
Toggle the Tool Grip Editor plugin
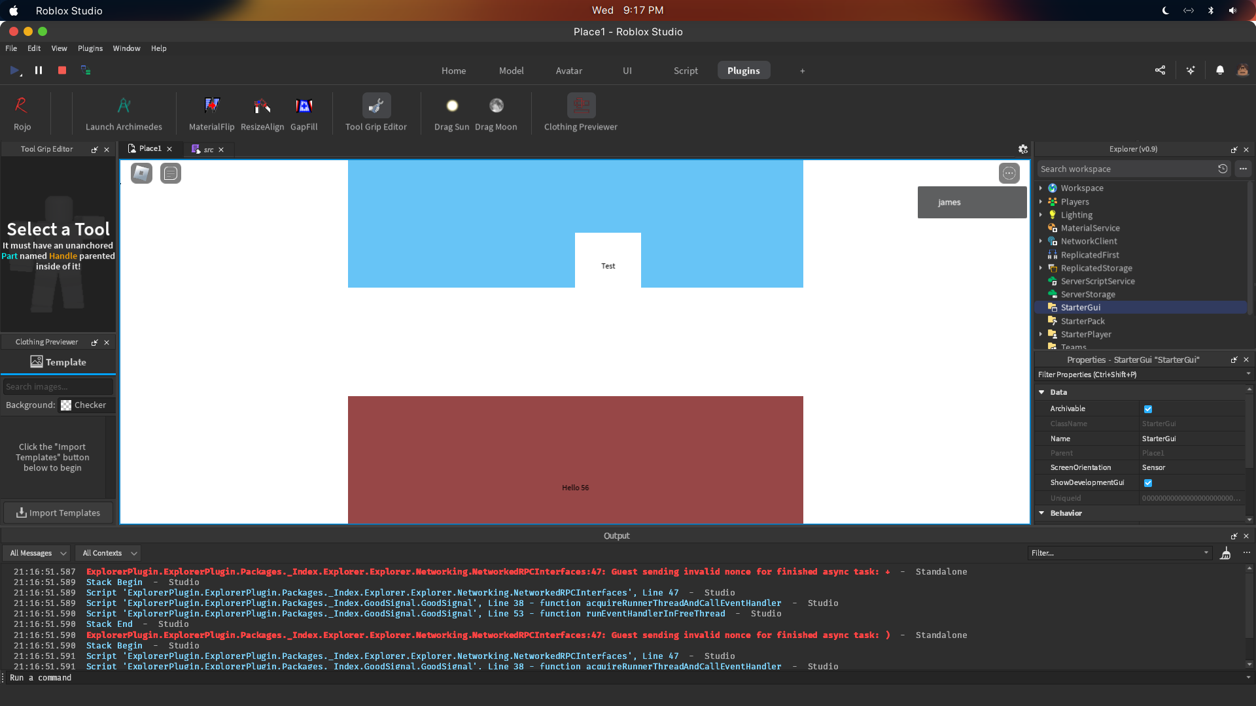click(x=376, y=112)
